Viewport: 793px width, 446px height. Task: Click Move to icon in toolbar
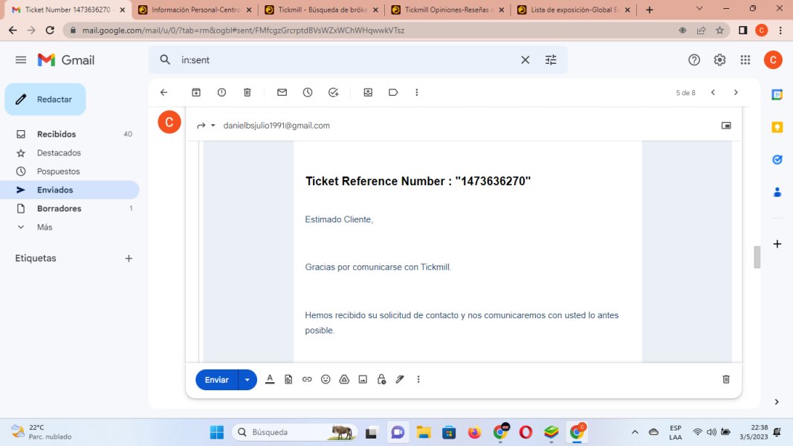pyautogui.click(x=368, y=92)
